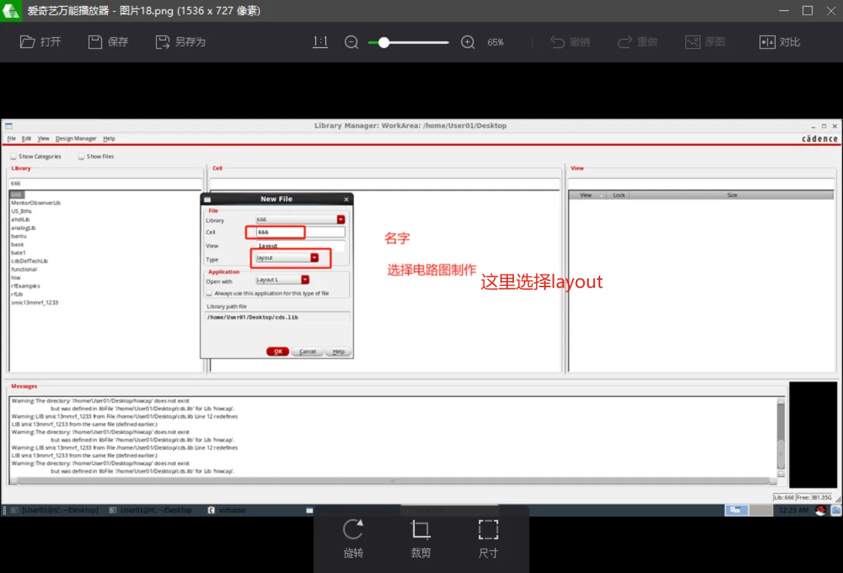The height and width of the screenshot is (573, 843).
Task: Click the zoom out magnifier icon
Action: click(351, 42)
